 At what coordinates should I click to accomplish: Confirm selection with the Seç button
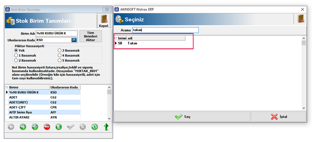coord(182,117)
